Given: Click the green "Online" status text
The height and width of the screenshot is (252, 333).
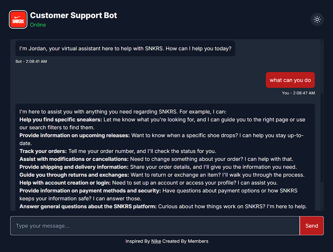Looking at the screenshot, I should tap(38, 25).
